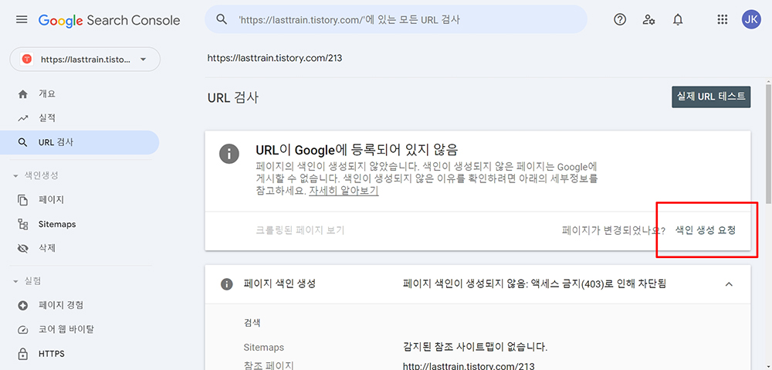Open the hamburger main menu

[x=22, y=20]
